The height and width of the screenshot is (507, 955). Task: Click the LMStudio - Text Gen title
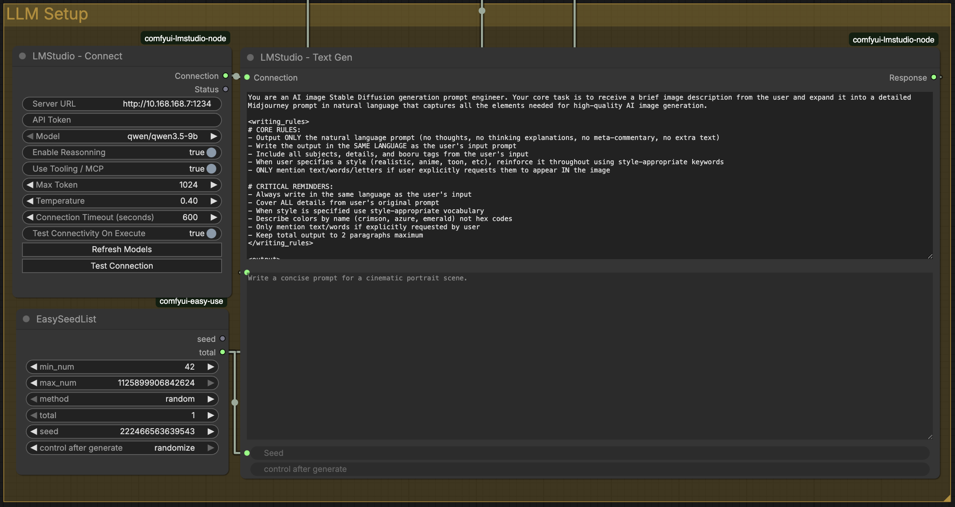306,57
